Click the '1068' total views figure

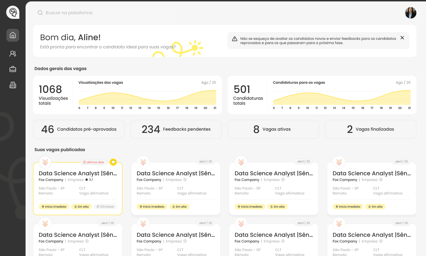point(50,89)
